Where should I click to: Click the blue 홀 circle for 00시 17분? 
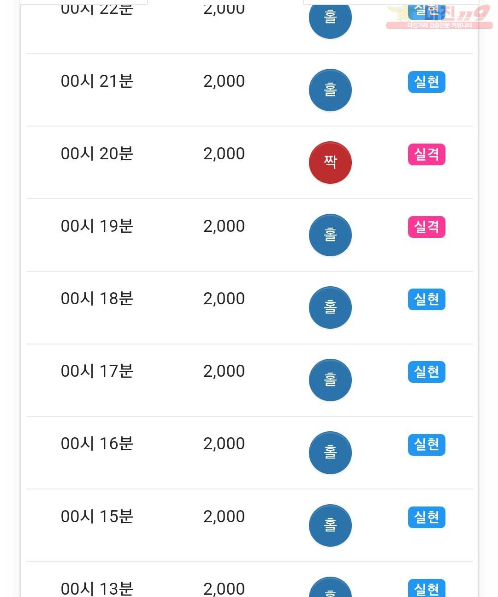[x=330, y=380]
